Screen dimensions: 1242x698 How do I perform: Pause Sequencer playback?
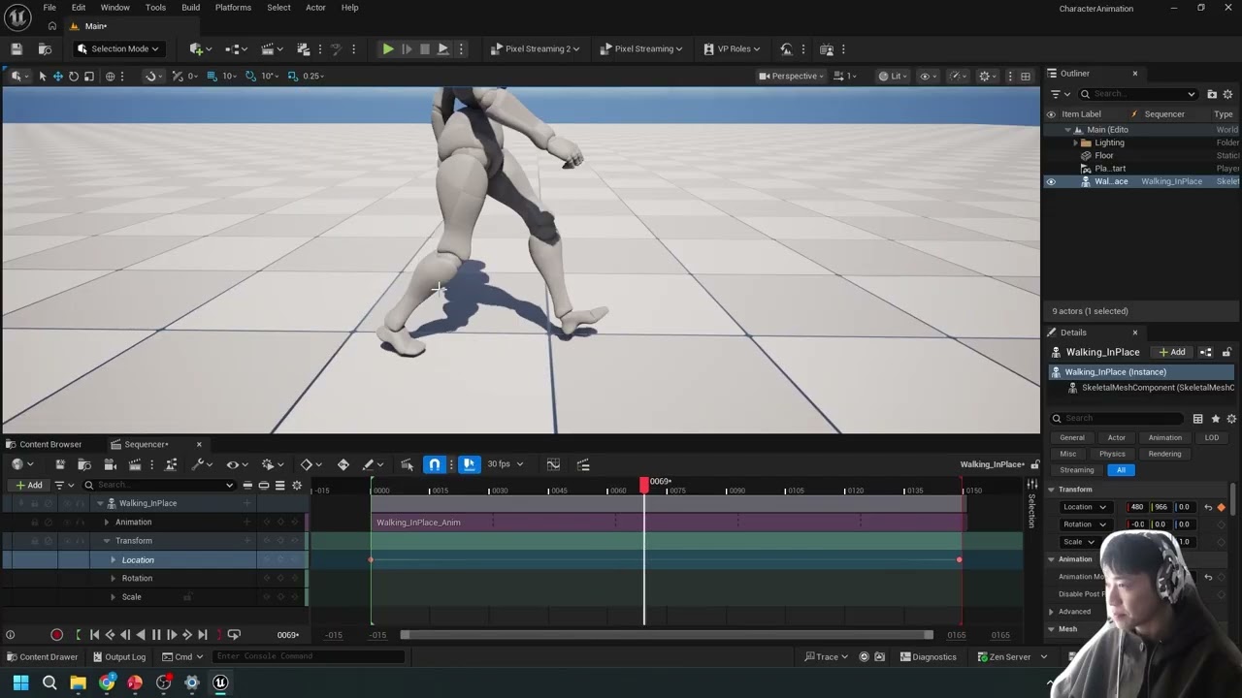pos(156,635)
